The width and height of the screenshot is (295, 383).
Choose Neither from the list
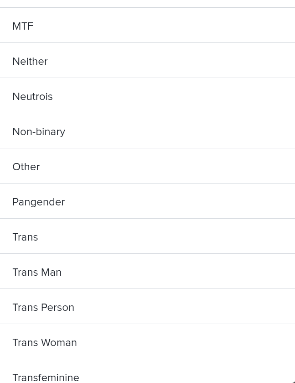click(x=30, y=61)
